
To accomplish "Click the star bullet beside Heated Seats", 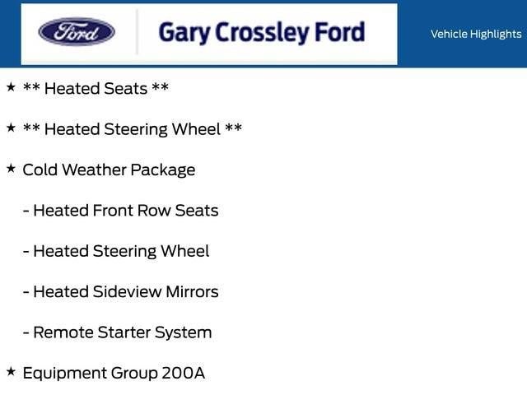I will pyautogui.click(x=11, y=87).
